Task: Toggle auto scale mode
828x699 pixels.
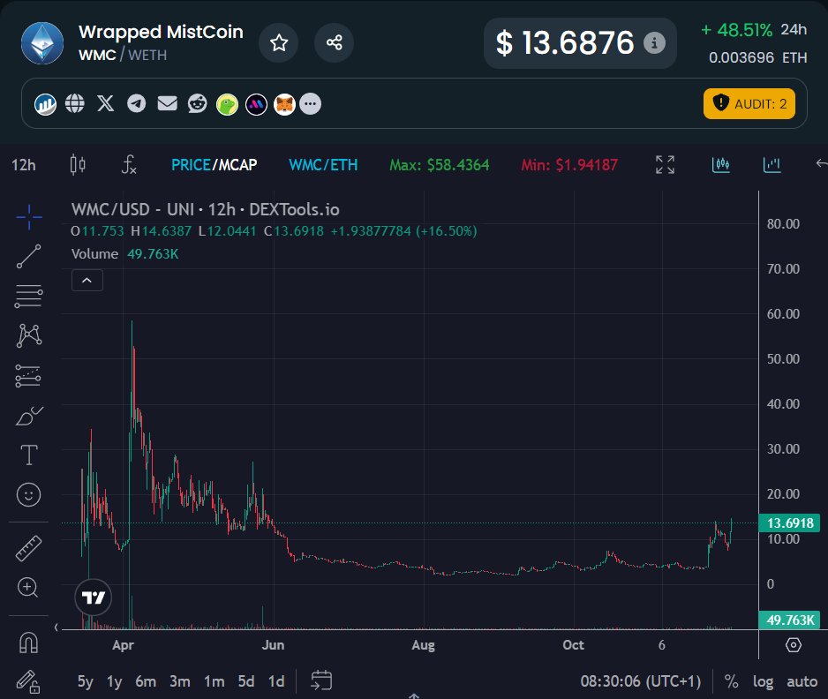Action: pyautogui.click(x=802, y=681)
